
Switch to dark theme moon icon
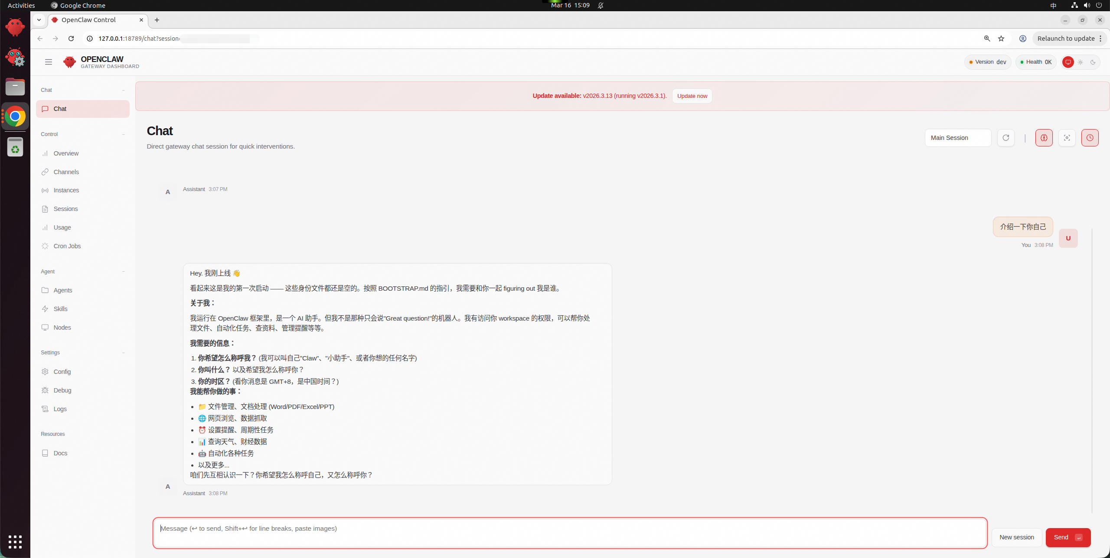1093,62
